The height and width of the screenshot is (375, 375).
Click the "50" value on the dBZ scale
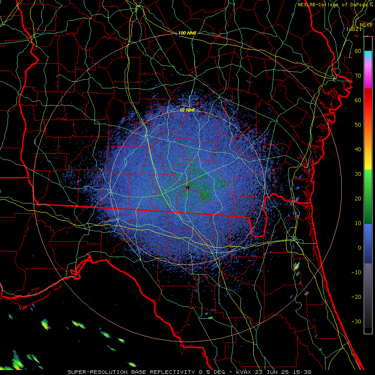coord(358,125)
